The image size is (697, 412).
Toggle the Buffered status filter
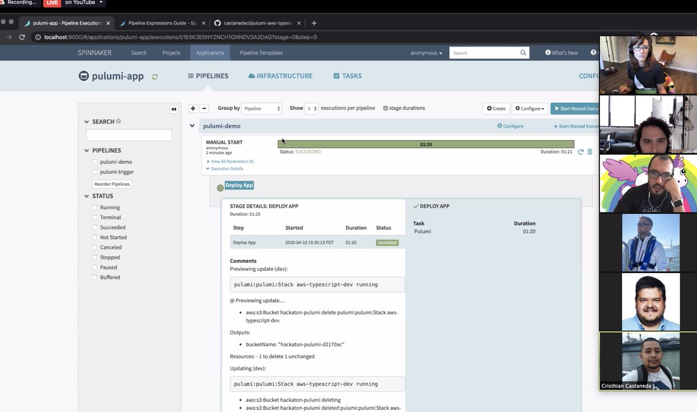point(95,277)
